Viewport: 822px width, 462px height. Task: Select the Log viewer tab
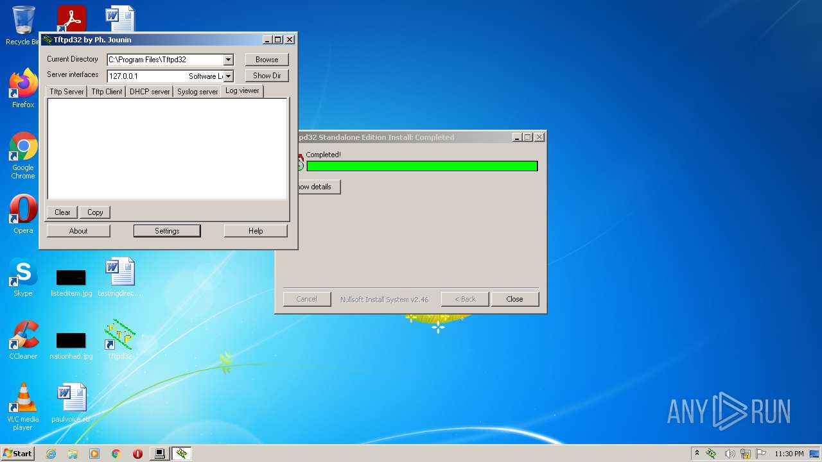click(242, 90)
